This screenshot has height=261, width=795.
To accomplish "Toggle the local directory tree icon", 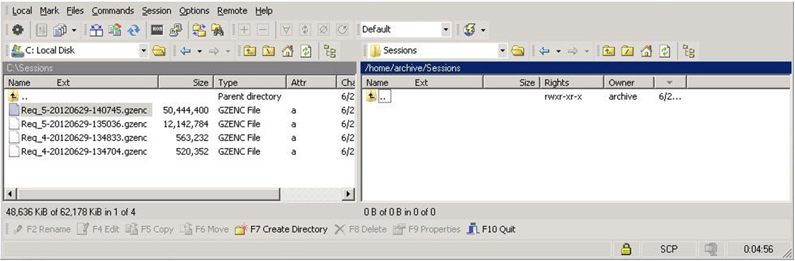I will [330, 51].
